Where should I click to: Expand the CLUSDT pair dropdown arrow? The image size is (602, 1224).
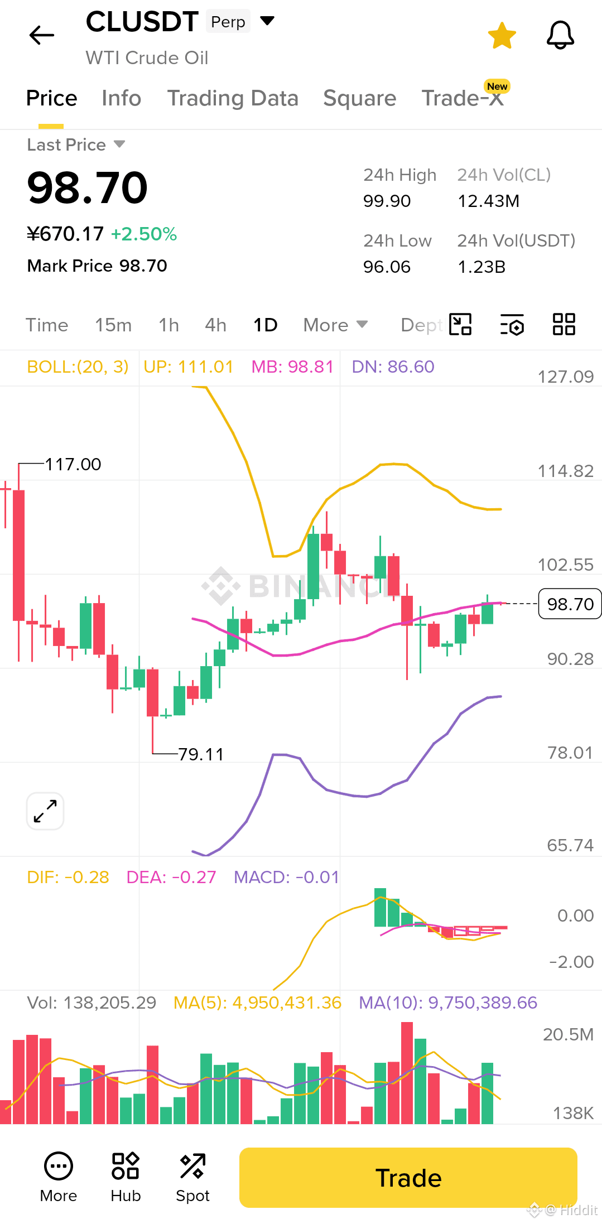click(x=268, y=21)
